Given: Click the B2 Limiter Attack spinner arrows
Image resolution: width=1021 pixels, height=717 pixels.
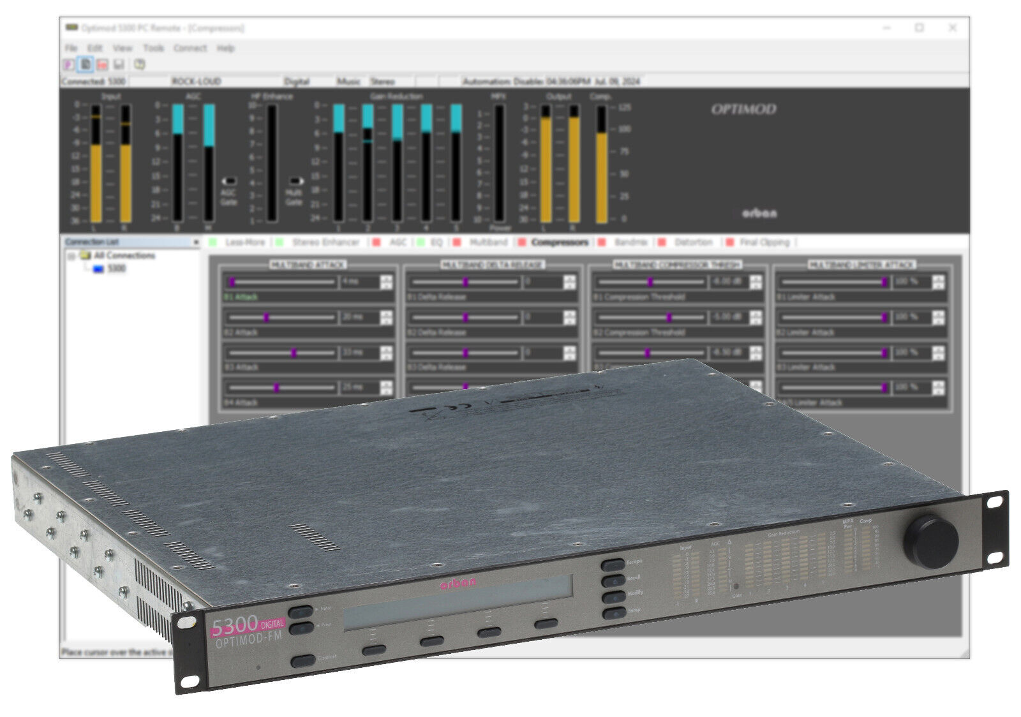Looking at the screenshot, I should (938, 318).
